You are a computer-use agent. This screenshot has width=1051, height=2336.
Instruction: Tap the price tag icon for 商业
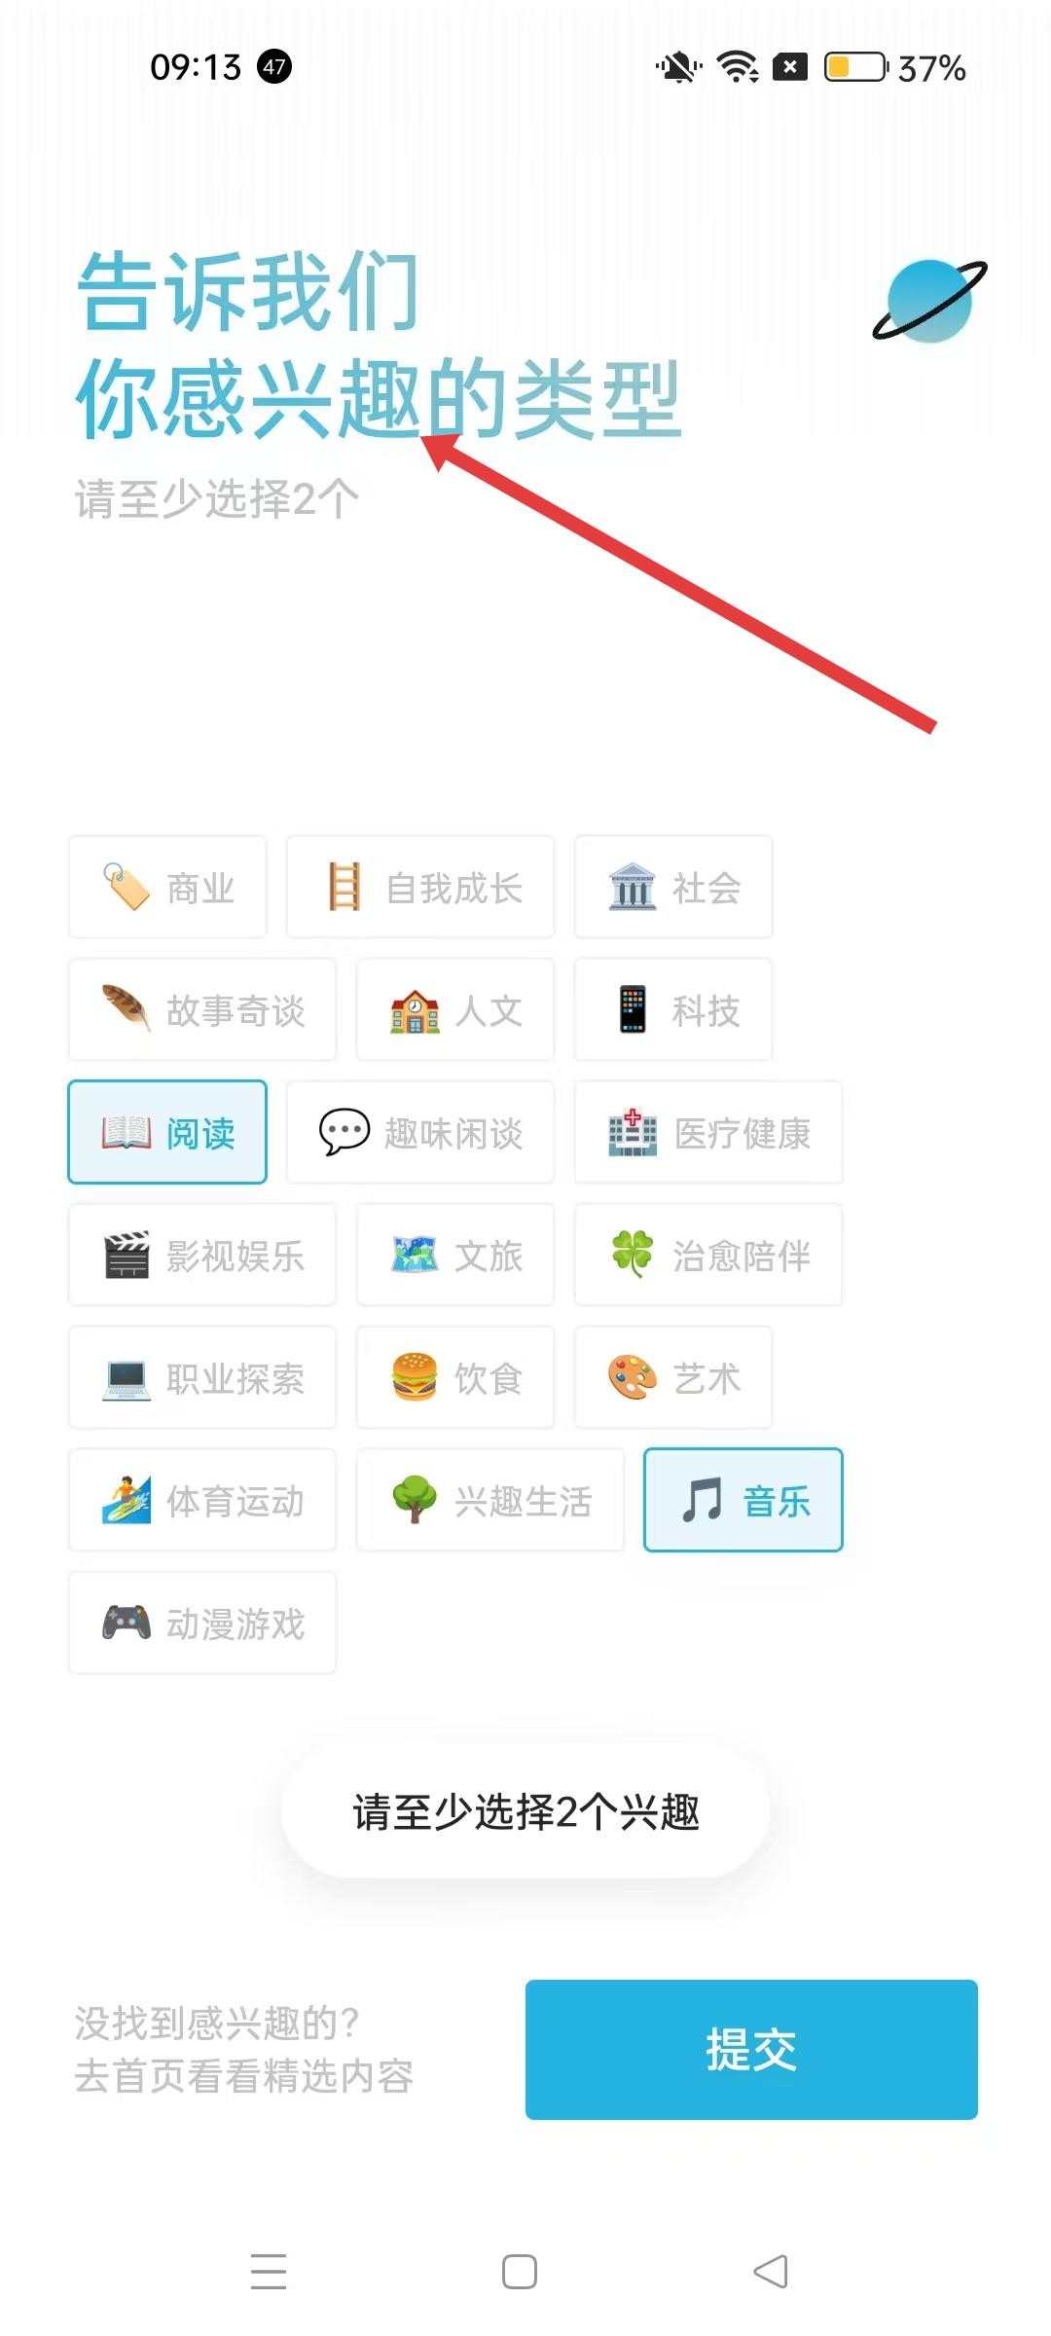127,887
